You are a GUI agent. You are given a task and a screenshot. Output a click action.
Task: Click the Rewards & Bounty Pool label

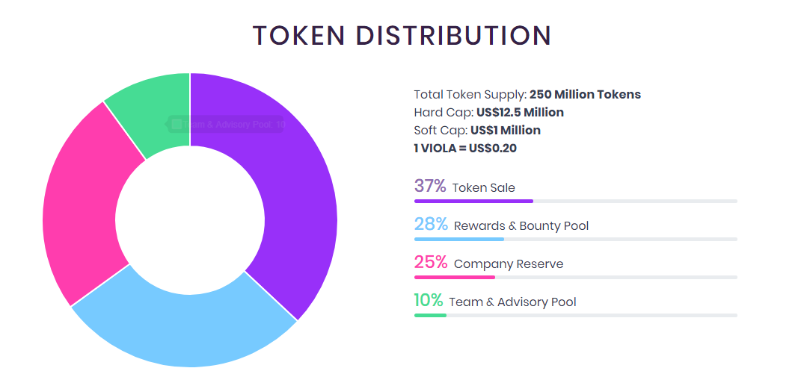pyautogui.click(x=521, y=226)
